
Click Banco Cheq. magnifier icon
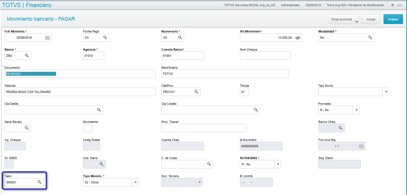coord(340,128)
